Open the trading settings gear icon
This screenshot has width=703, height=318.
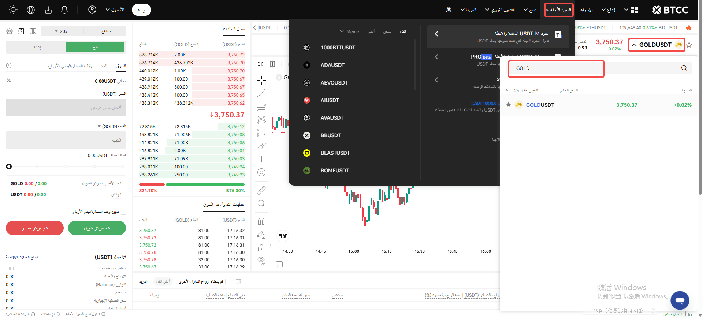pos(10,31)
